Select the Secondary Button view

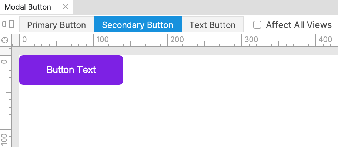coord(138,24)
